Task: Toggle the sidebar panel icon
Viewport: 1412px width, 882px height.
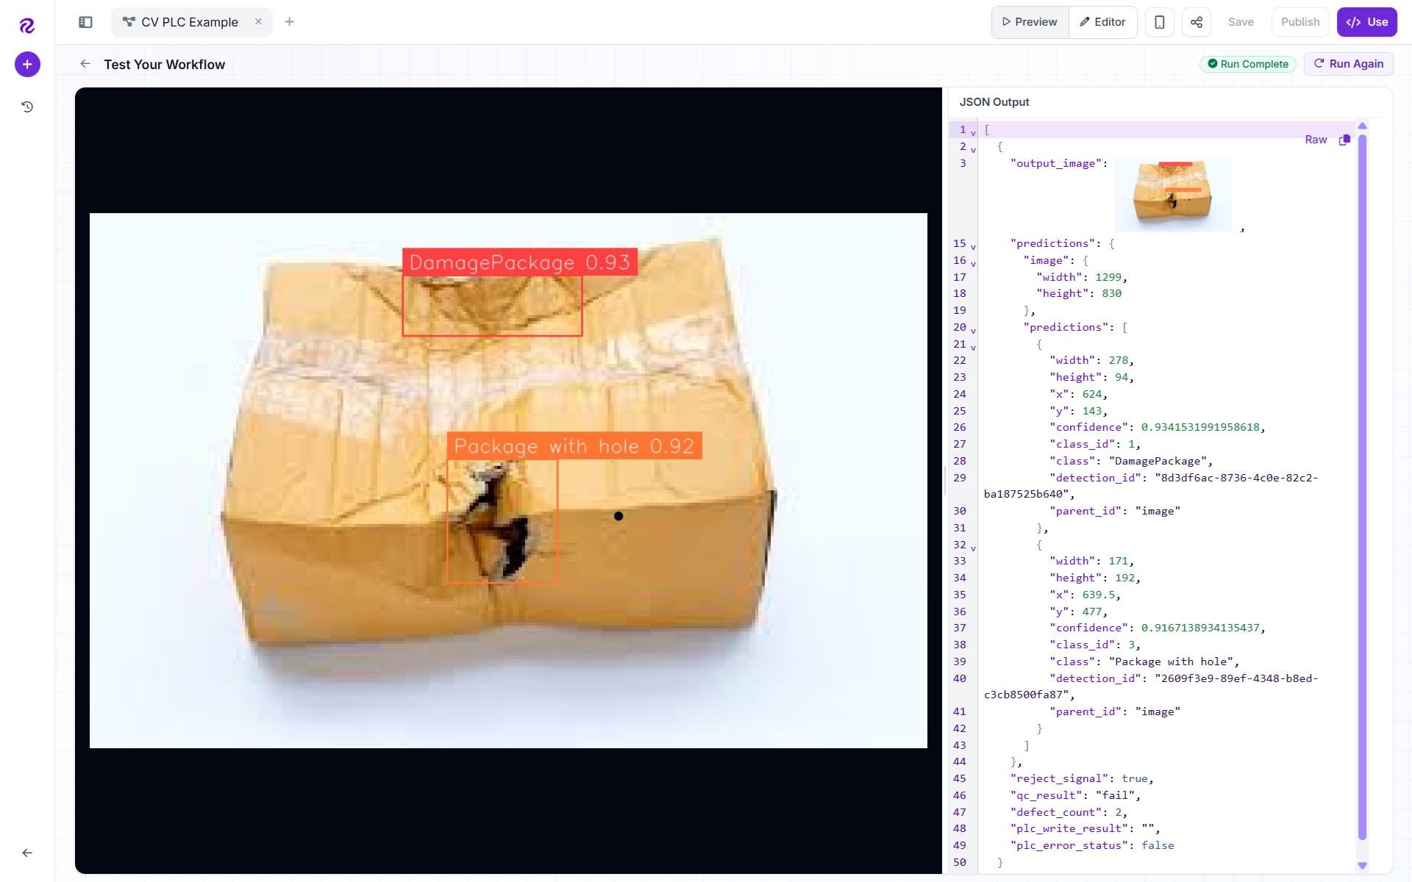Action: pos(85,22)
